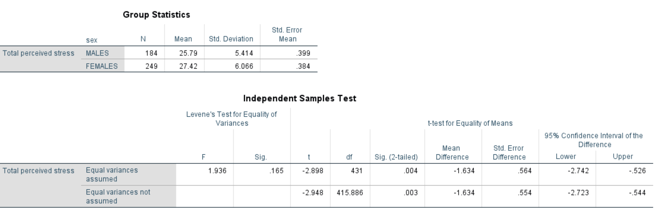The image size is (659, 210).
Task: Select the females standard deviation 6.066
Action: click(244, 66)
